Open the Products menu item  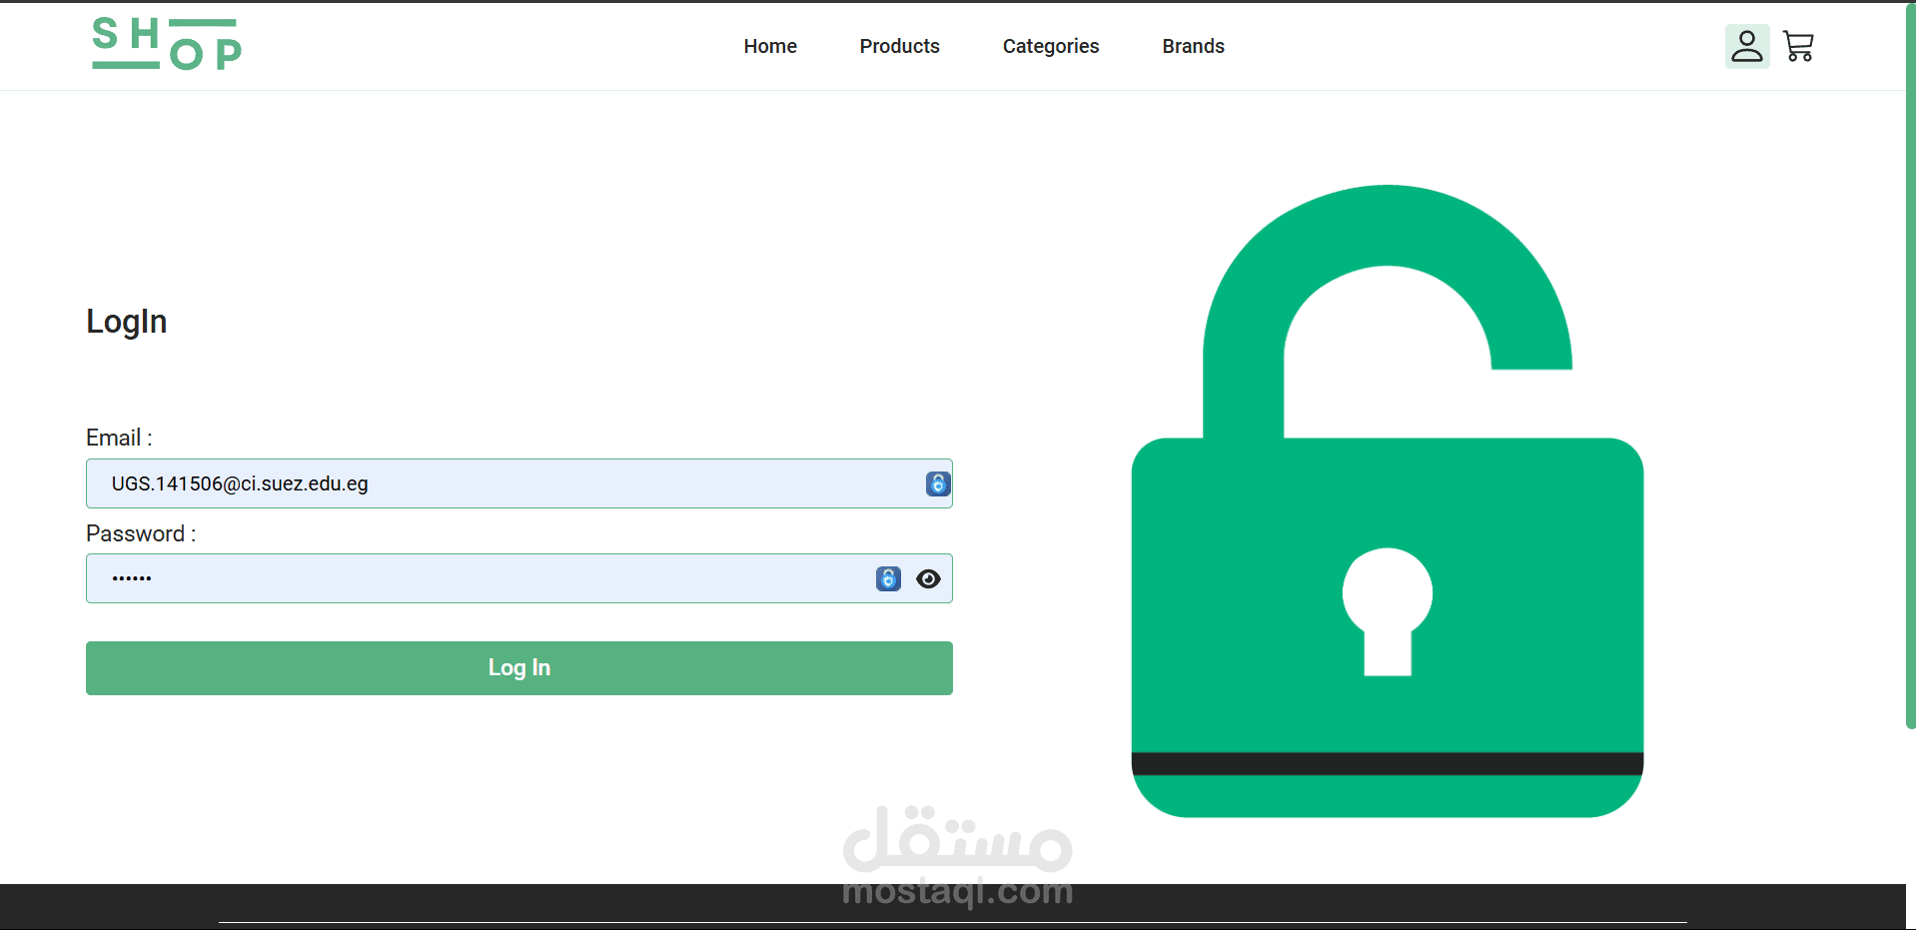(900, 46)
